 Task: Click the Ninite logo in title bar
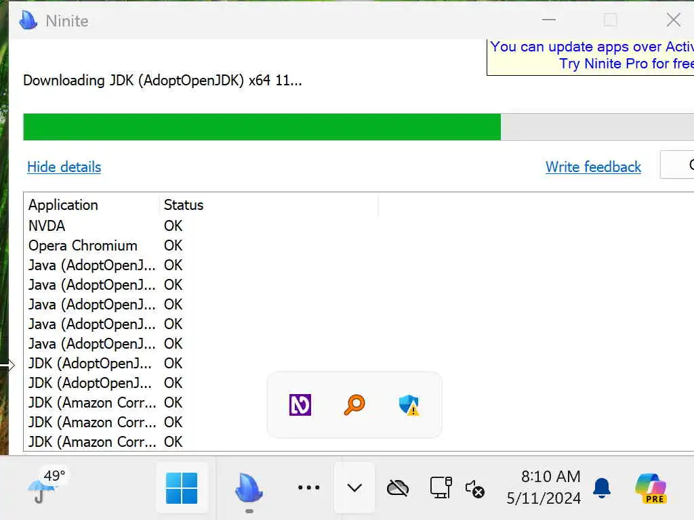coord(28,20)
